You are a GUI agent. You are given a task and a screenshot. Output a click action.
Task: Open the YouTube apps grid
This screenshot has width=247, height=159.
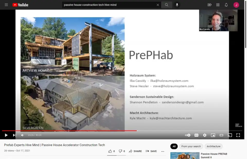click(218, 5)
